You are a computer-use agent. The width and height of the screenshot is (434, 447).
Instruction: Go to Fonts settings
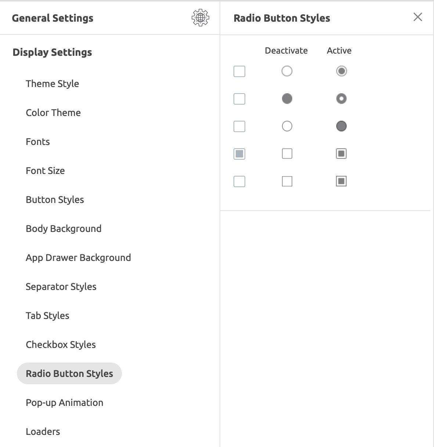click(x=38, y=142)
